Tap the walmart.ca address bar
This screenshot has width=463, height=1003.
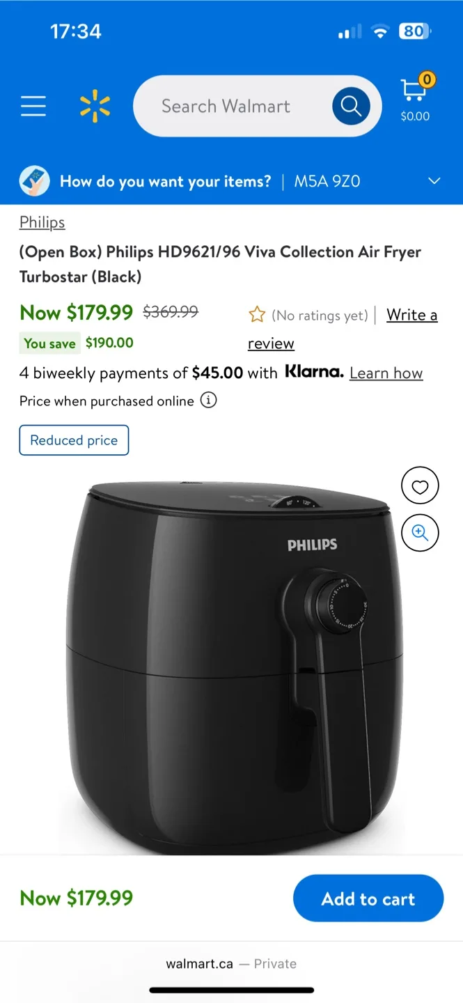(231, 964)
